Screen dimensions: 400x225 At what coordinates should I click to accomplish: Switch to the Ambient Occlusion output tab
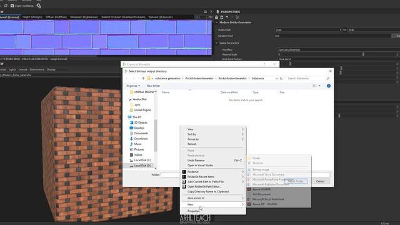[x=123, y=17]
